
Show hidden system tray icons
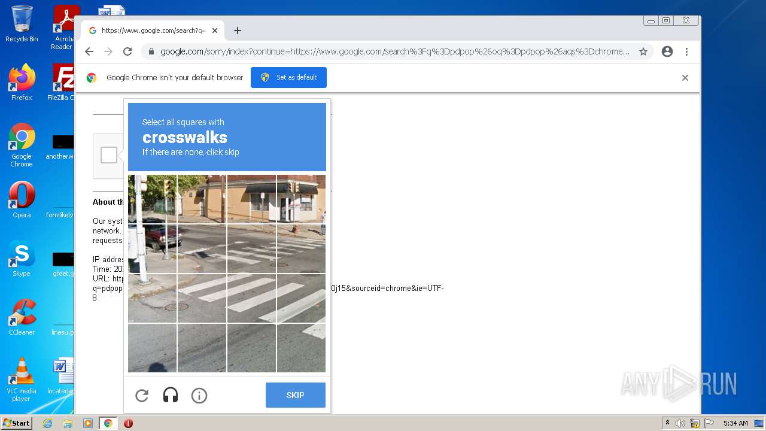(668, 423)
